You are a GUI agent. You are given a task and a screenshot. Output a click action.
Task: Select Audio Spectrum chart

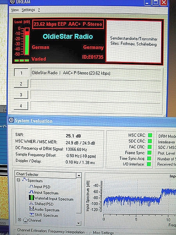pos(47,209)
